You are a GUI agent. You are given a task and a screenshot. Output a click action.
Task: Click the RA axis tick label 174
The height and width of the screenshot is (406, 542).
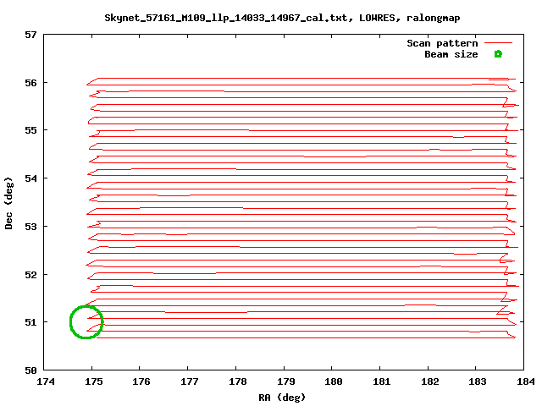click(x=46, y=381)
